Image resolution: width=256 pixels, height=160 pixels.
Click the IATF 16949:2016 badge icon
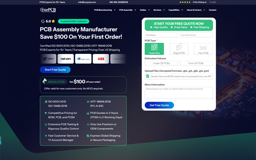coord(88,102)
